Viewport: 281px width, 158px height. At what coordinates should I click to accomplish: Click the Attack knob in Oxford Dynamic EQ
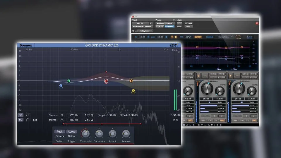[x=112, y=134]
